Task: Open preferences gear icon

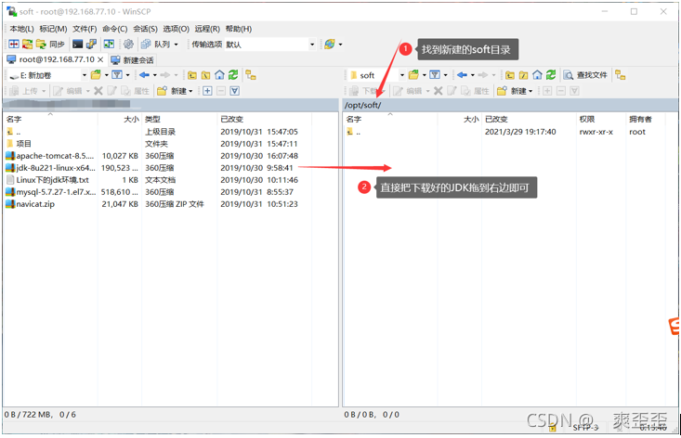Action: [x=128, y=45]
